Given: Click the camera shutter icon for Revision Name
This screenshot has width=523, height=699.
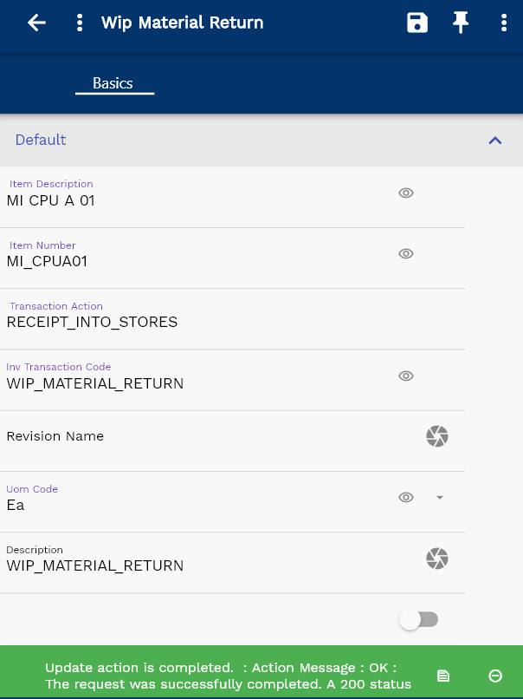Looking at the screenshot, I should click(437, 436).
